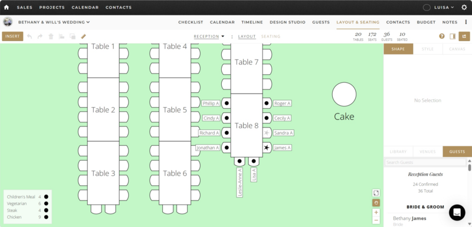The width and height of the screenshot is (472, 227).
Task: Go to the Design Studio tab
Action: (287, 22)
